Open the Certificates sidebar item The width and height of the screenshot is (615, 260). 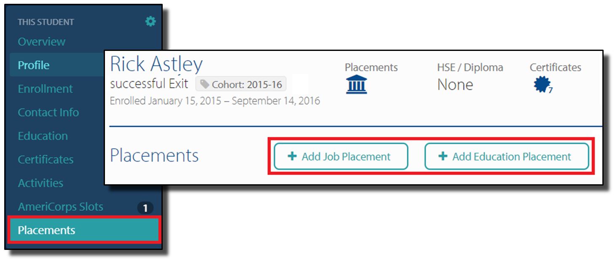tap(46, 159)
